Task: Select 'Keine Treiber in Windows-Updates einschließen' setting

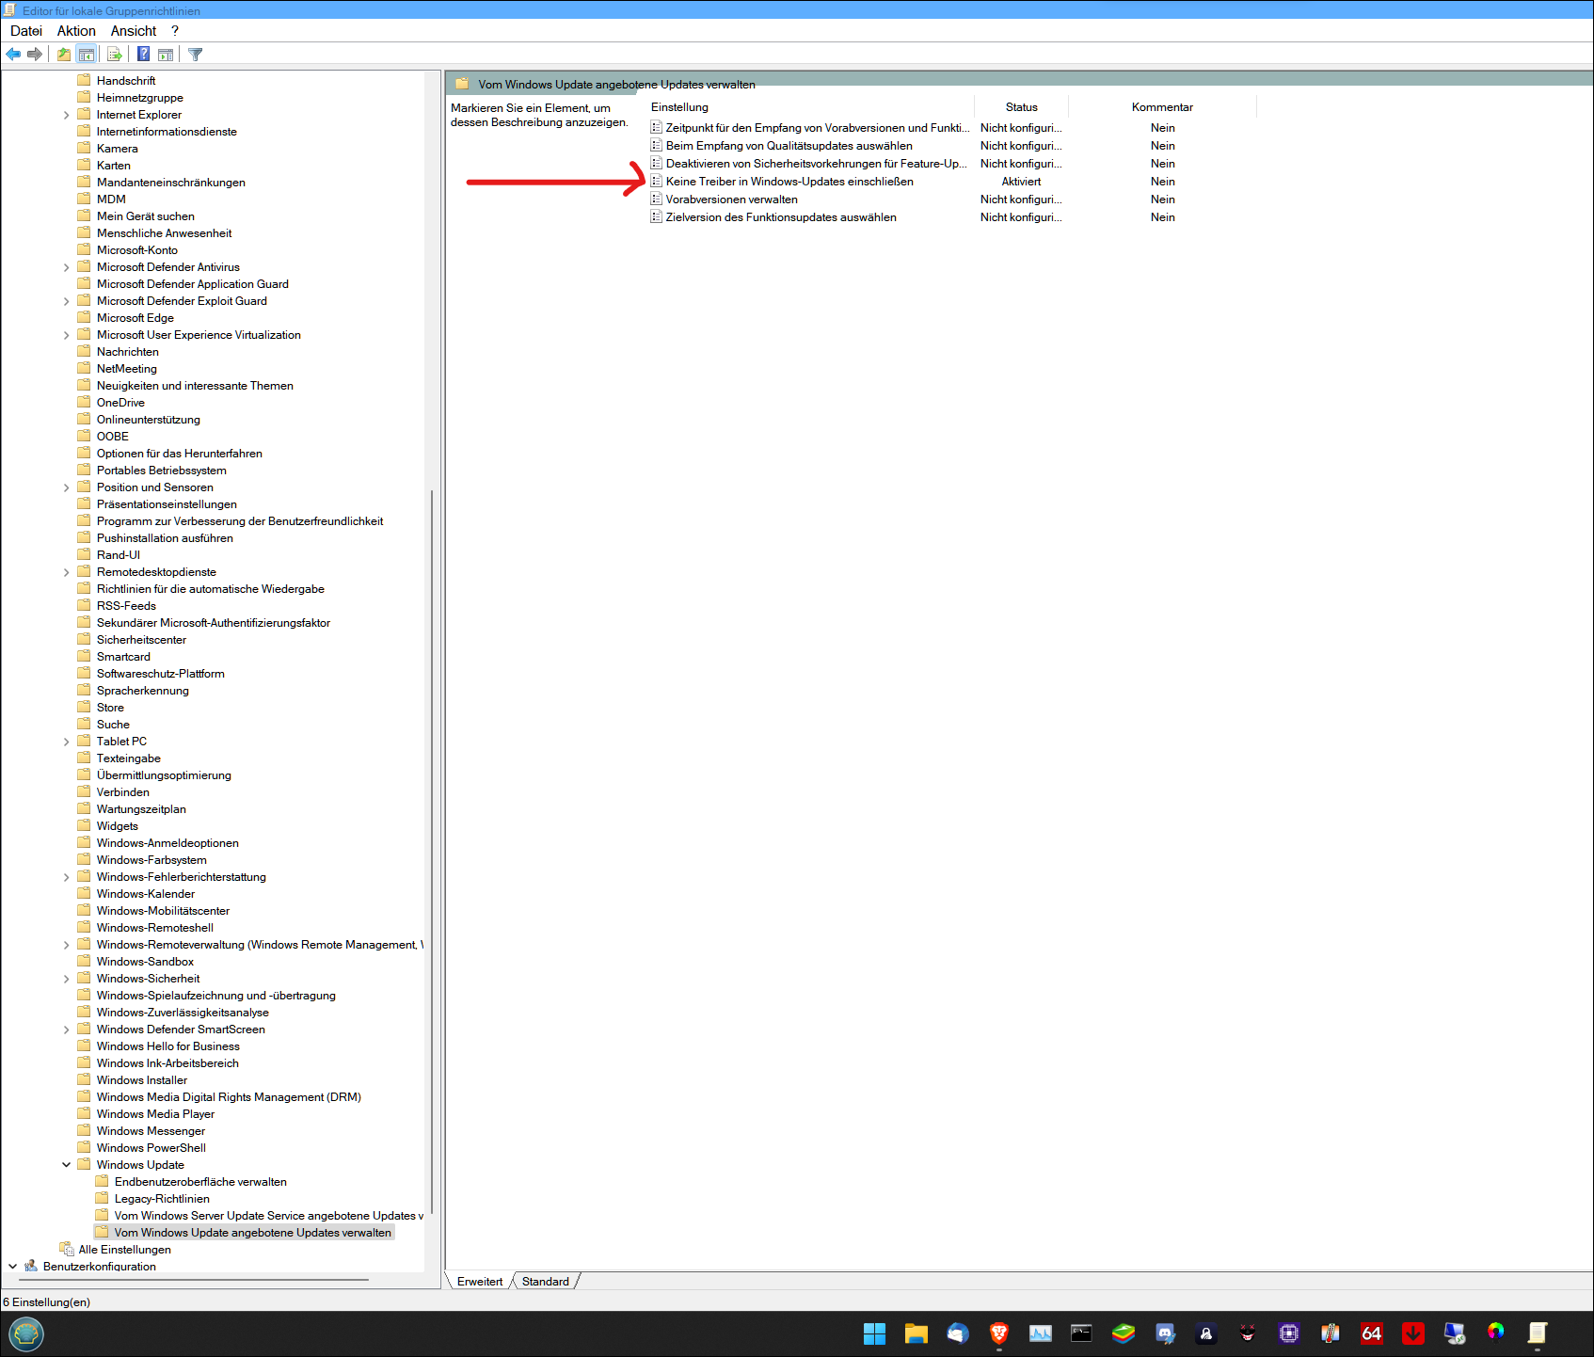Action: point(789,182)
